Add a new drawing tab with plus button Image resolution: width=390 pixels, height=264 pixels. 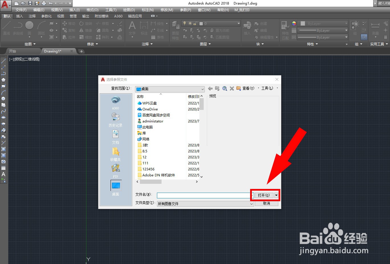point(81,51)
